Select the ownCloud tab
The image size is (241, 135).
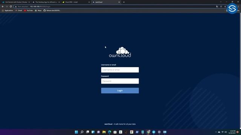point(106,2)
